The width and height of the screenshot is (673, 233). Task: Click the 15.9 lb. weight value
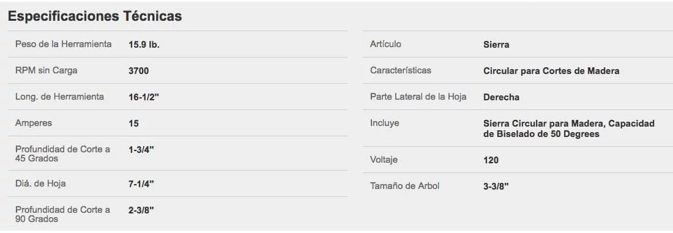click(x=144, y=45)
